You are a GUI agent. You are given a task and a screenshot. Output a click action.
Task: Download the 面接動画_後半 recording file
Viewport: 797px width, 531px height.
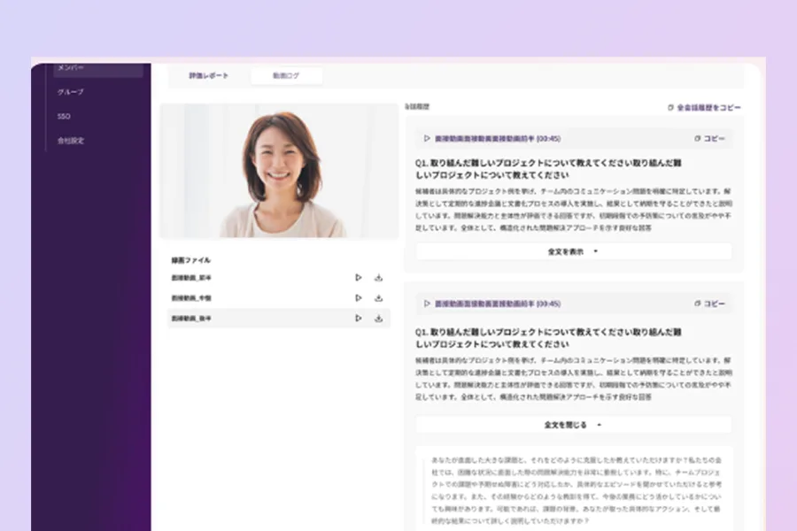(x=379, y=318)
